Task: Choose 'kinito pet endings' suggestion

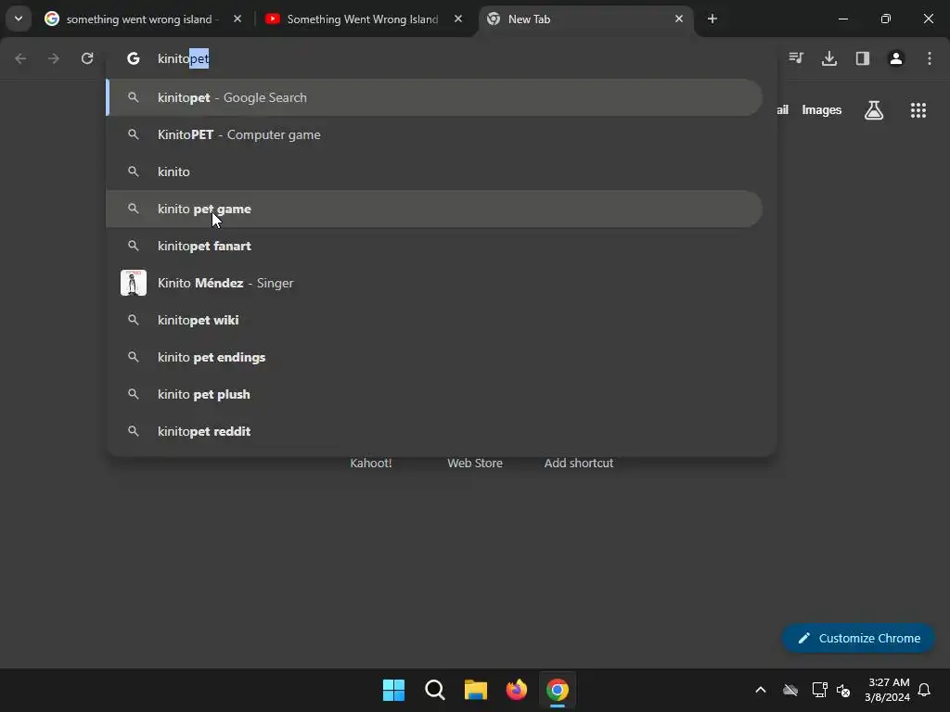Action: pos(434,357)
